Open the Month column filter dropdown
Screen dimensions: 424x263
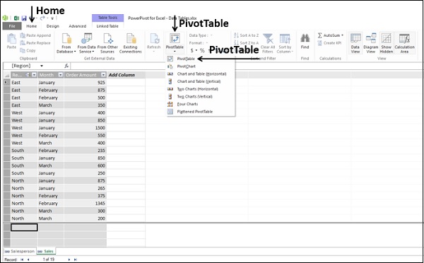point(61,75)
